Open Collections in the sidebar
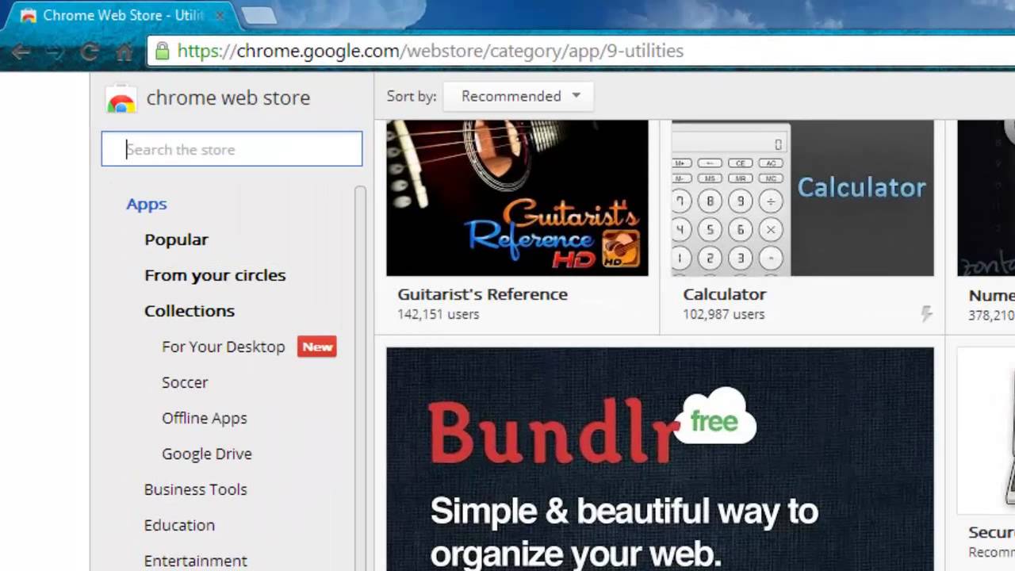The height and width of the screenshot is (571, 1015). tap(190, 311)
